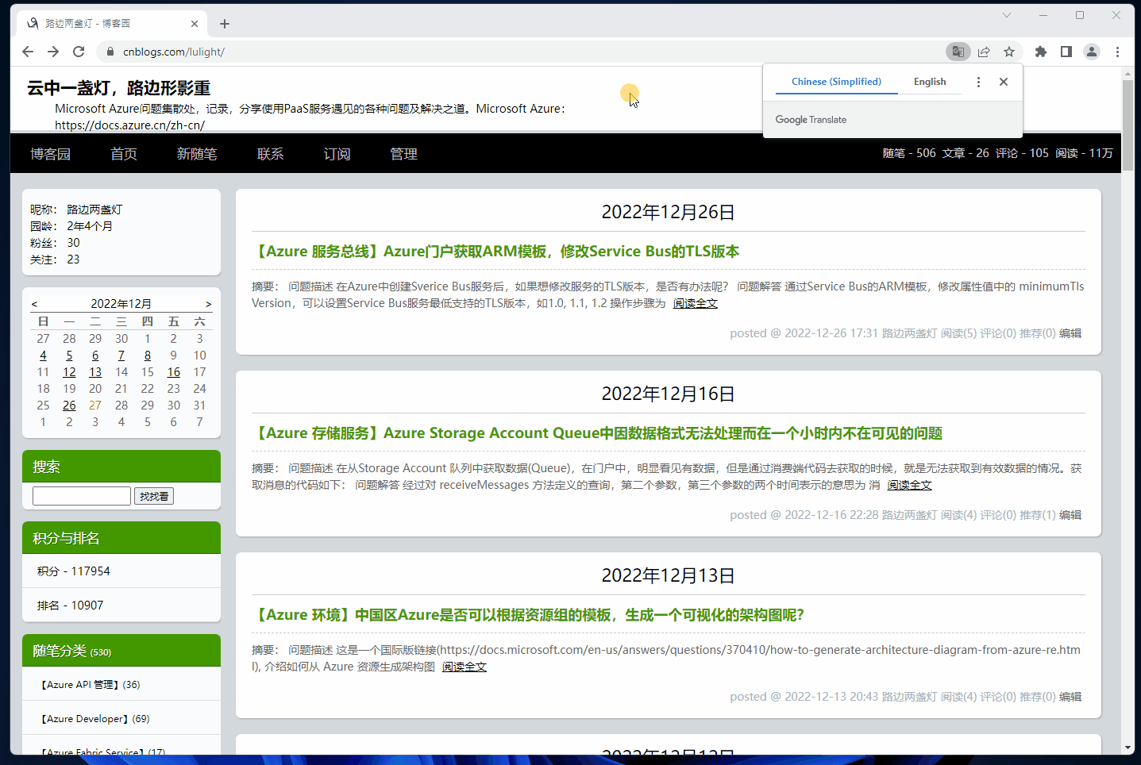Close the Google Translate popup
This screenshot has width=1141, height=765.
(x=1004, y=82)
